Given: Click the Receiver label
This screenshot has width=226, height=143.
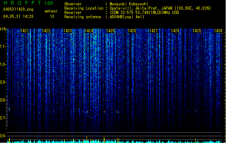Looking at the screenshot, I should click(73, 13).
